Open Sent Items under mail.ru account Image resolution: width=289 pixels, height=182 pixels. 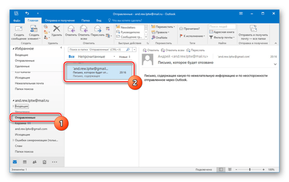point(25,117)
